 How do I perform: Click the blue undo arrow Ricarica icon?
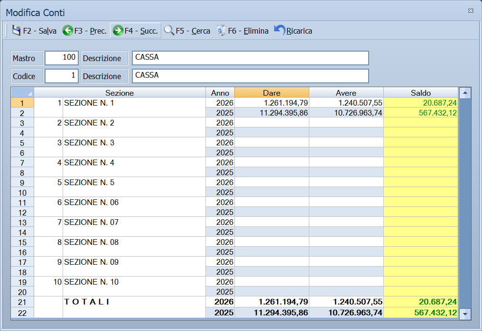coord(279,30)
